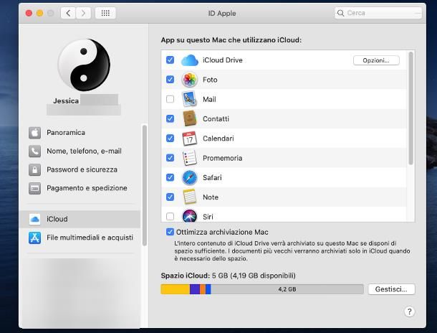This screenshot has width=437, height=333.
Task: Click the orange segment of storage bar
Action: pyautogui.click(x=203, y=289)
